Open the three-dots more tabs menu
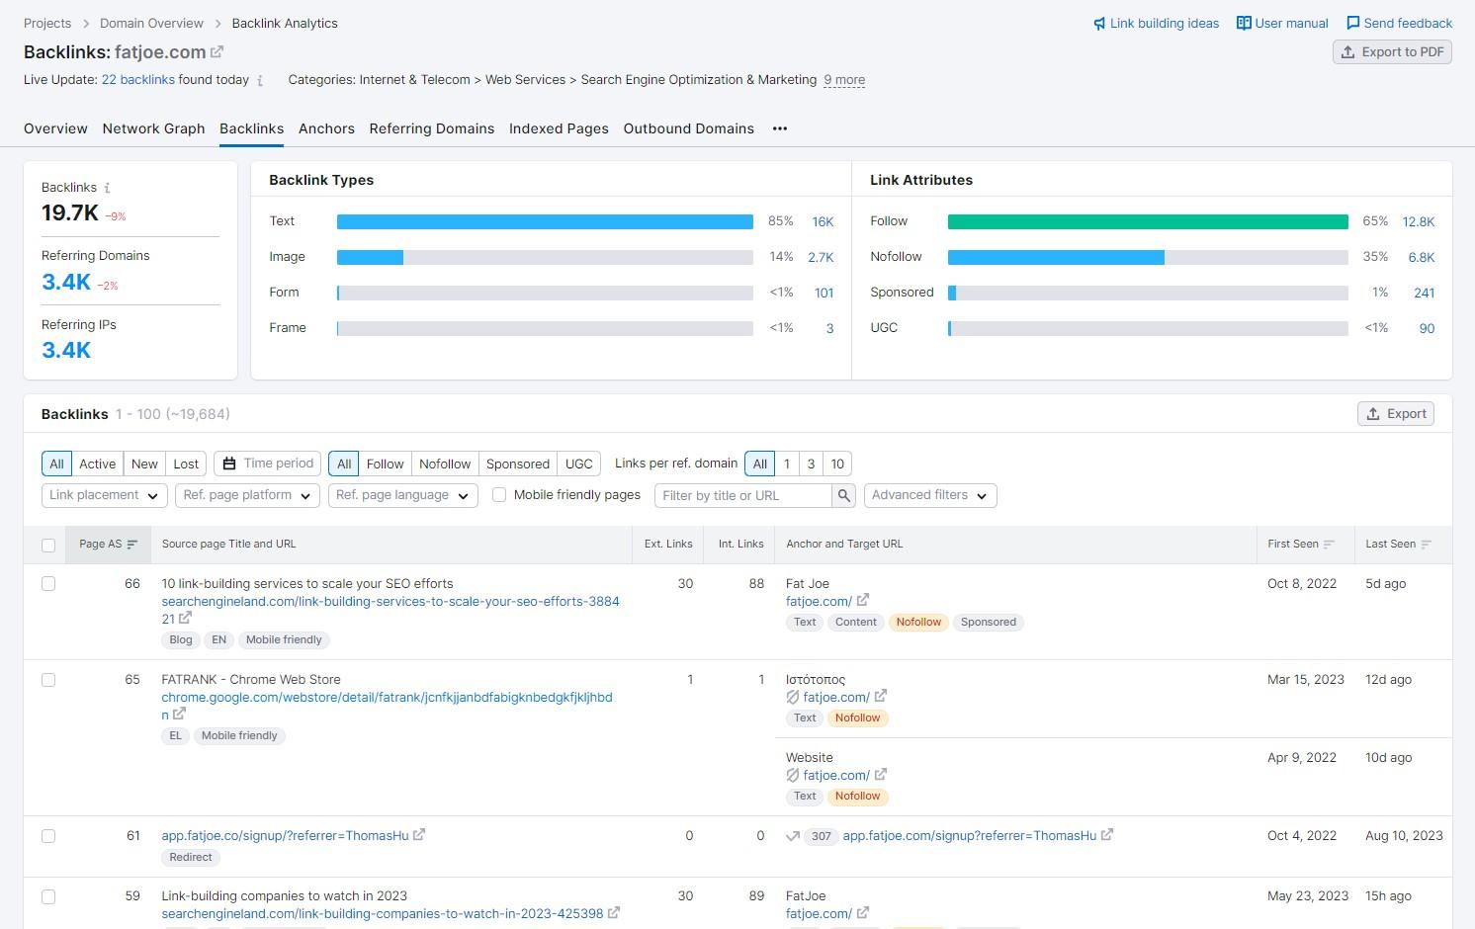 (x=780, y=128)
